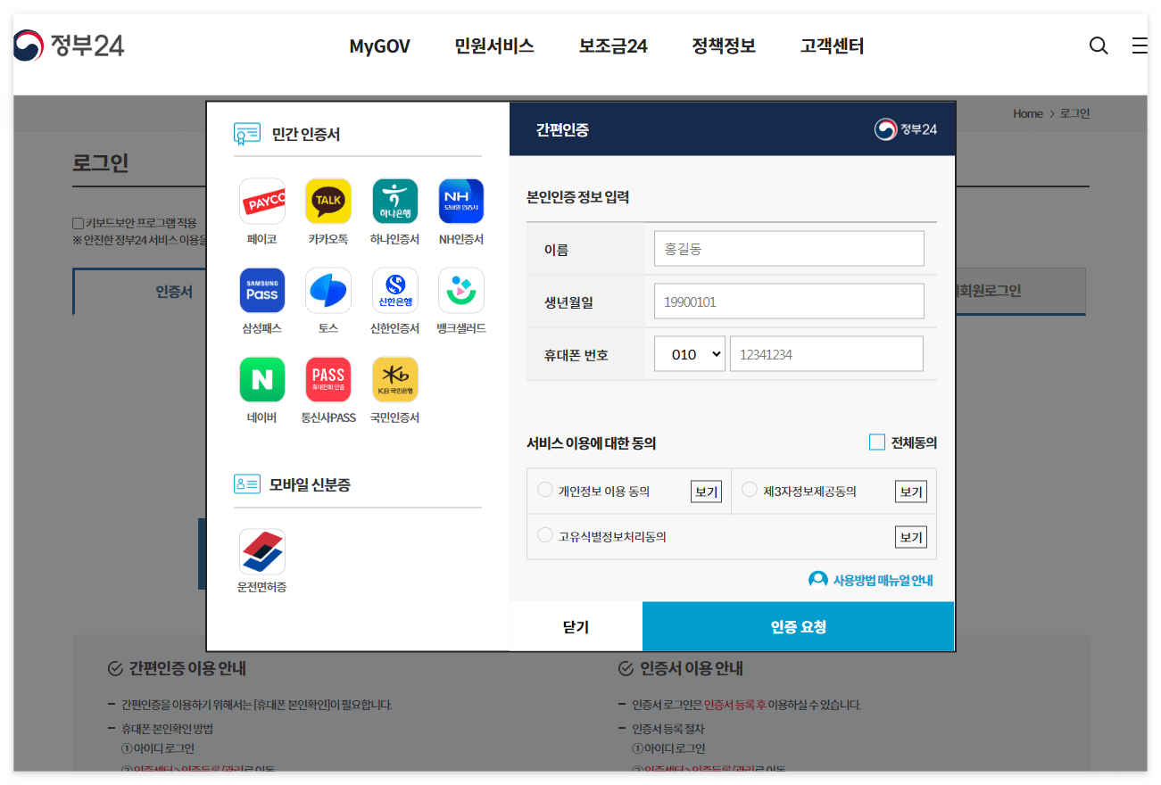Select 하나인증서 bank icon
The image size is (1161, 785).
pos(394,201)
